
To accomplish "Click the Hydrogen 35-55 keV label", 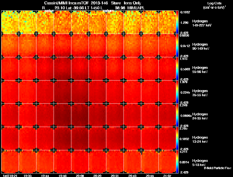I will coord(200,93).
